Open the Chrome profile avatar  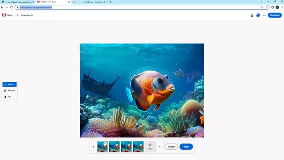click(x=277, y=7)
